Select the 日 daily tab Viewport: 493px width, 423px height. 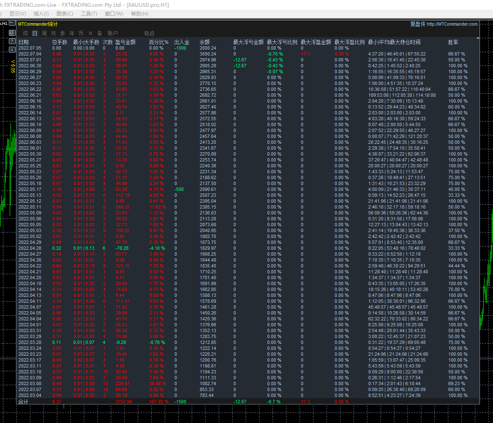click(x=35, y=33)
